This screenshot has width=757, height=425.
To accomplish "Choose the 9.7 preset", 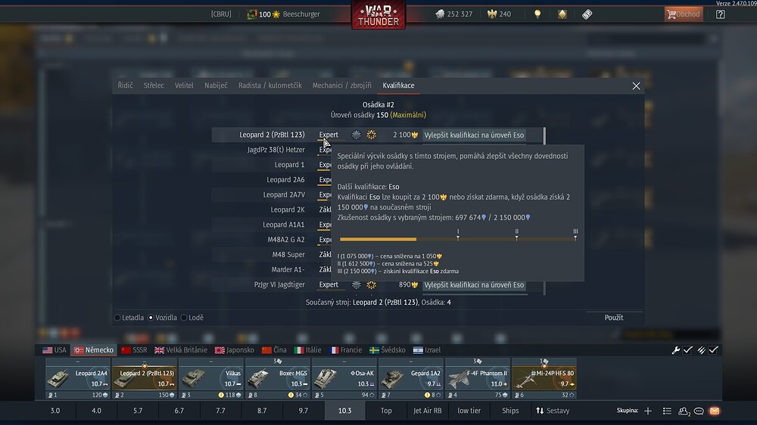I will click(304, 411).
